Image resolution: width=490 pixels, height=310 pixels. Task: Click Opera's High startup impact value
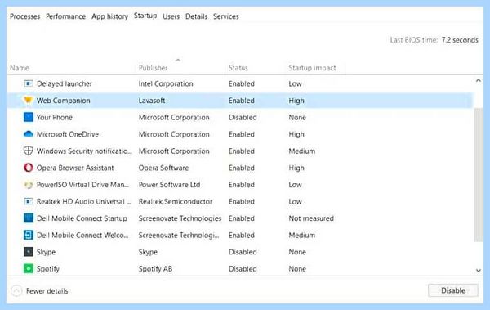[296, 168]
